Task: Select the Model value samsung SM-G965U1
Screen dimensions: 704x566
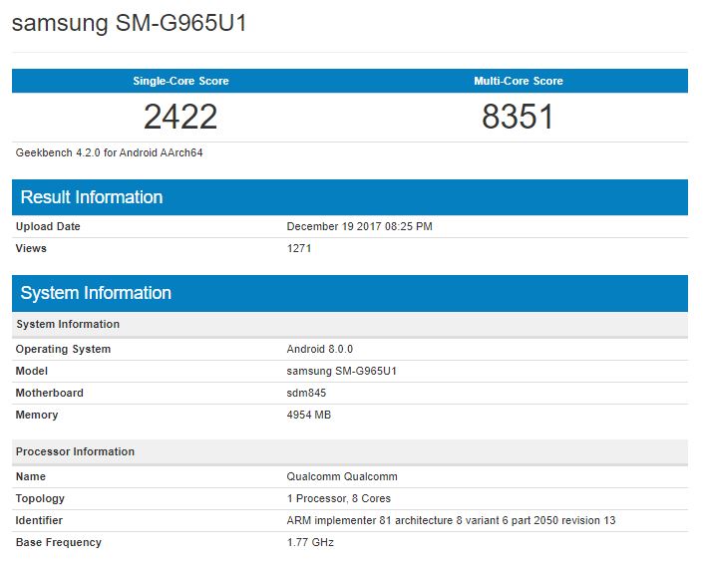Action: pos(342,372)
